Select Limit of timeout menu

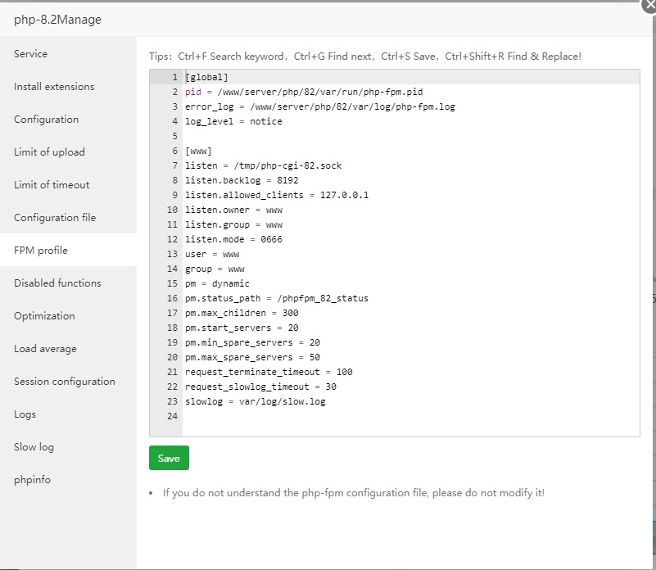[x=52, y=185]
